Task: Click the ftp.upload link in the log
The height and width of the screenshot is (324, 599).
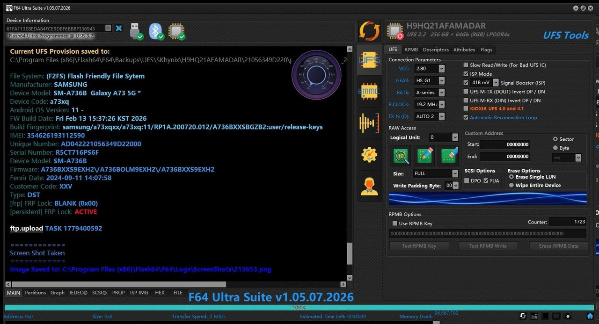Action: 27,228
